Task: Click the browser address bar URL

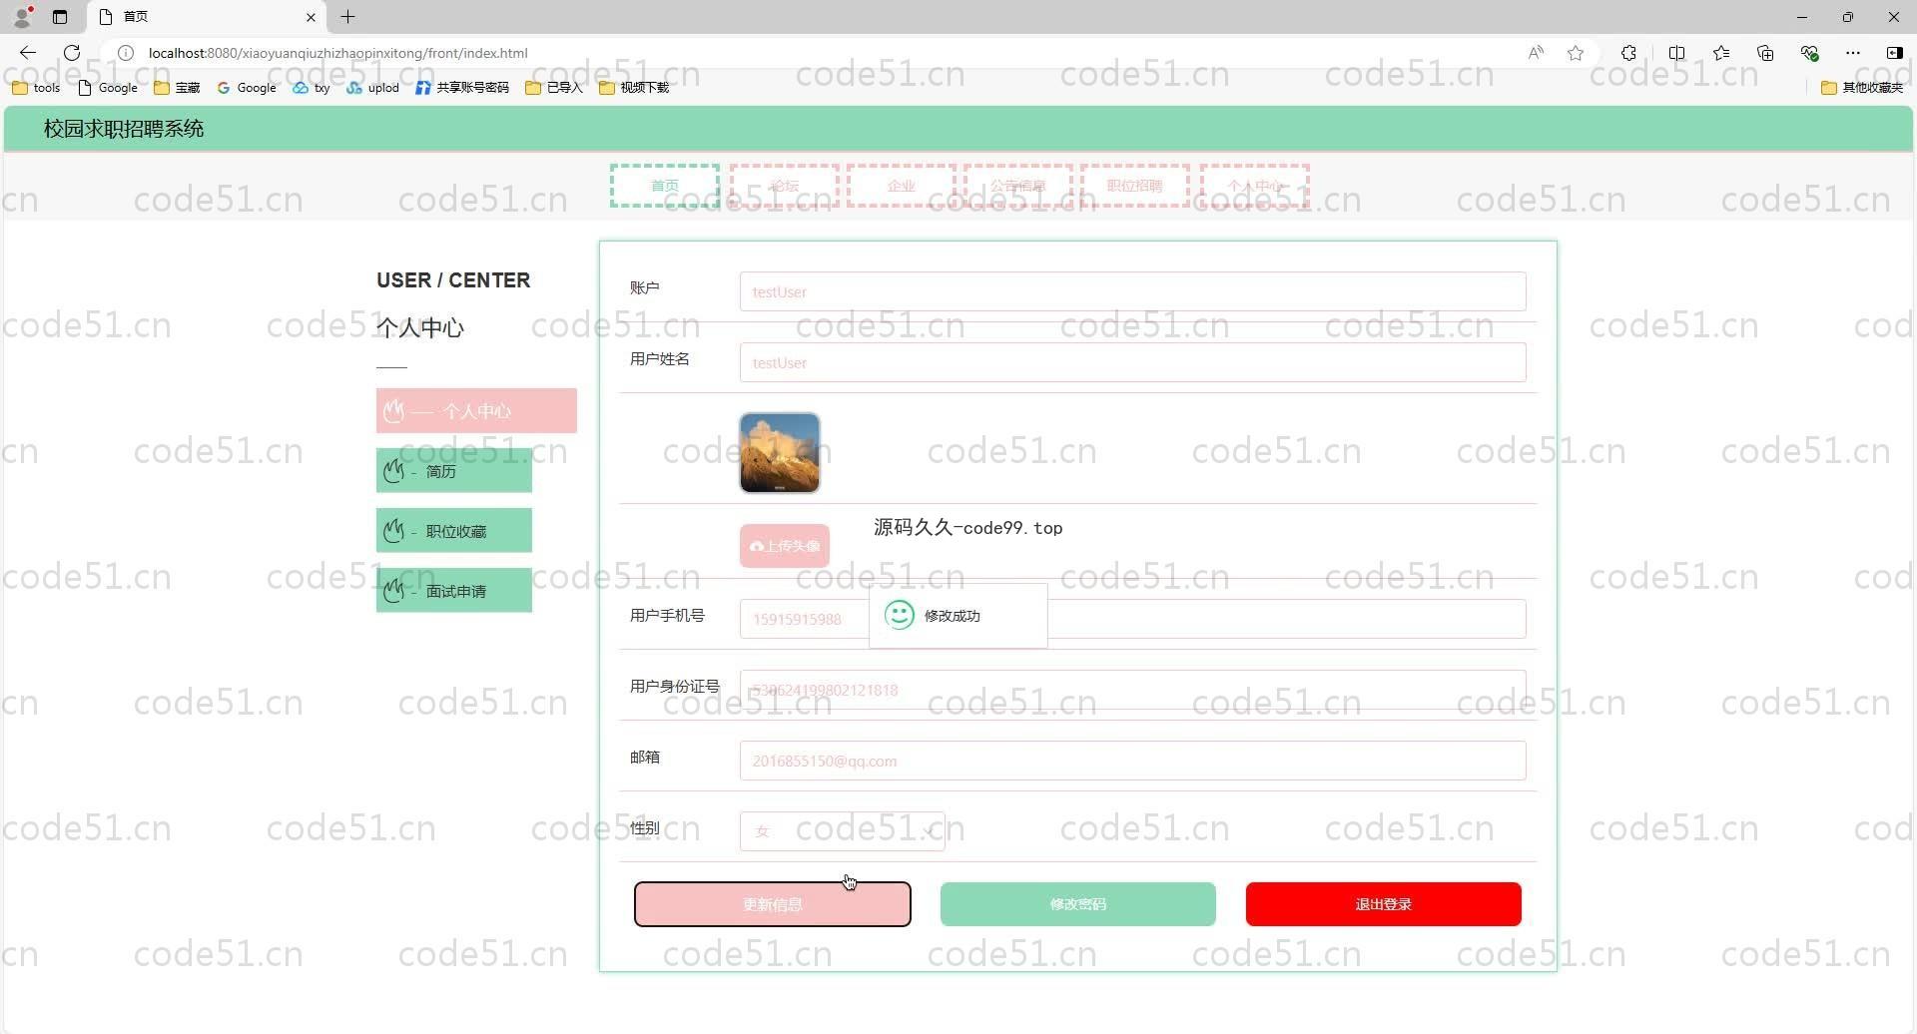Action: point(337,53)
